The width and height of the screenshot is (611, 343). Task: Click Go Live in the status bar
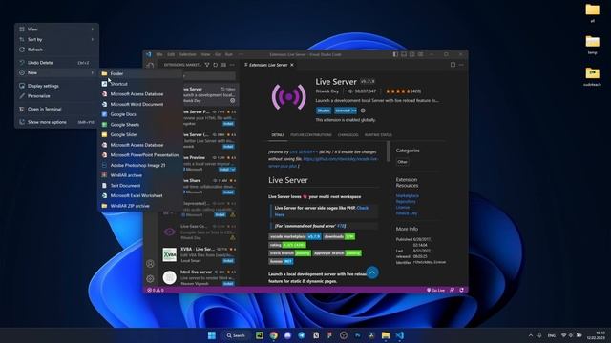point(435,290)
